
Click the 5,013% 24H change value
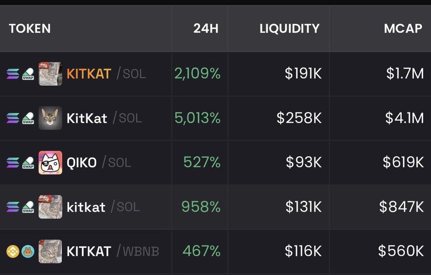pyautogui.click(x=197, y=118)
